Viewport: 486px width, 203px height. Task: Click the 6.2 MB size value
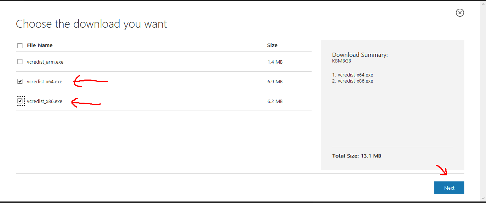click(275, 101)
